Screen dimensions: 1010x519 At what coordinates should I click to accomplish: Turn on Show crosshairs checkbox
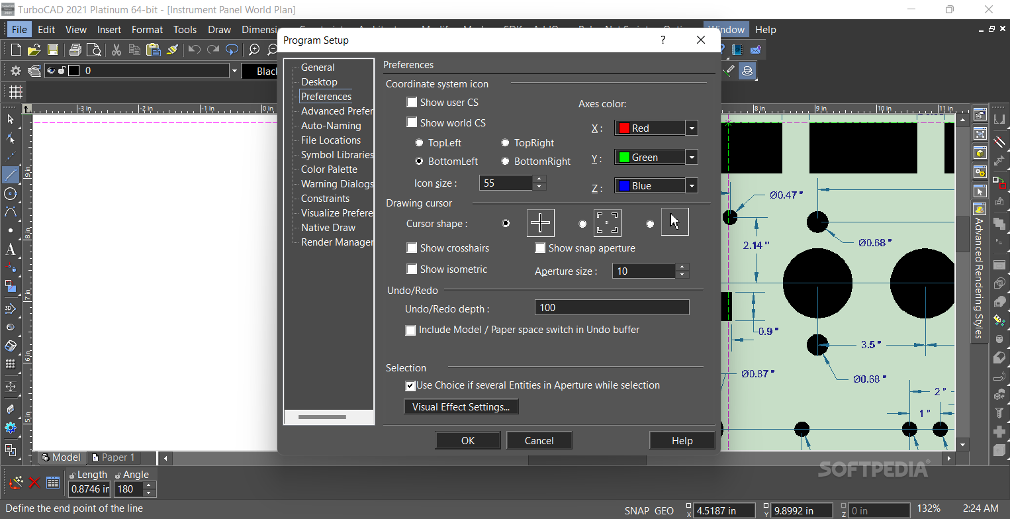412,248
